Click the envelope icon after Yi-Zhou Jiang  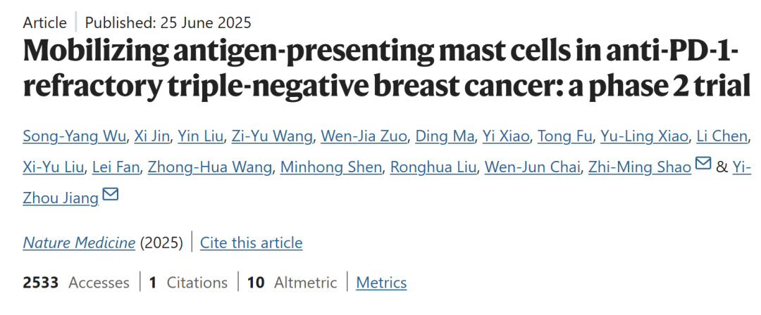pos(110,194)
